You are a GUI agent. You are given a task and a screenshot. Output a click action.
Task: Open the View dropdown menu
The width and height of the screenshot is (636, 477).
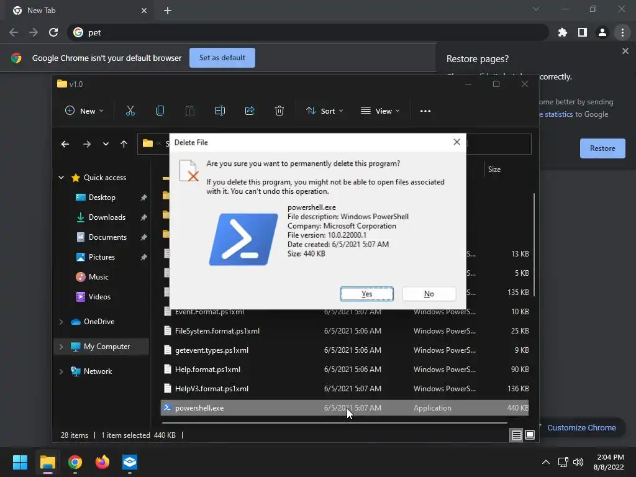click(x=380, y=111)
